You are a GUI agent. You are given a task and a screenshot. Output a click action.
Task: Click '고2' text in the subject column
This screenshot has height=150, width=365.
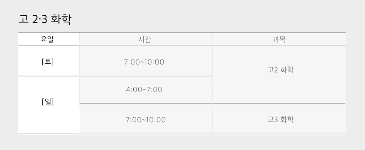click(272, 70)
